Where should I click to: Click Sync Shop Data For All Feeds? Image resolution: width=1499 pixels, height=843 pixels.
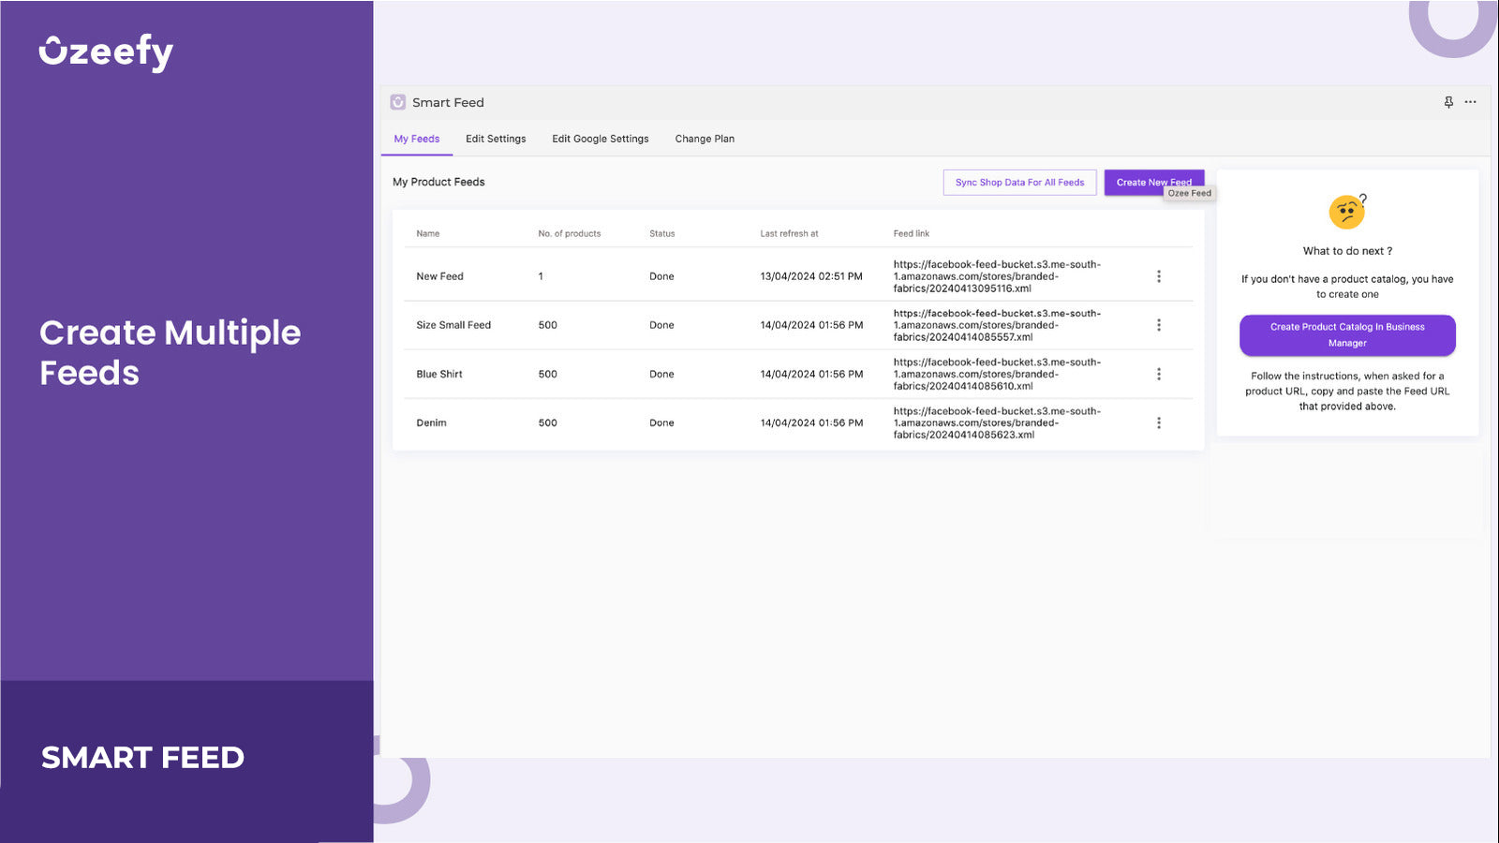(x=1019, y=182)
